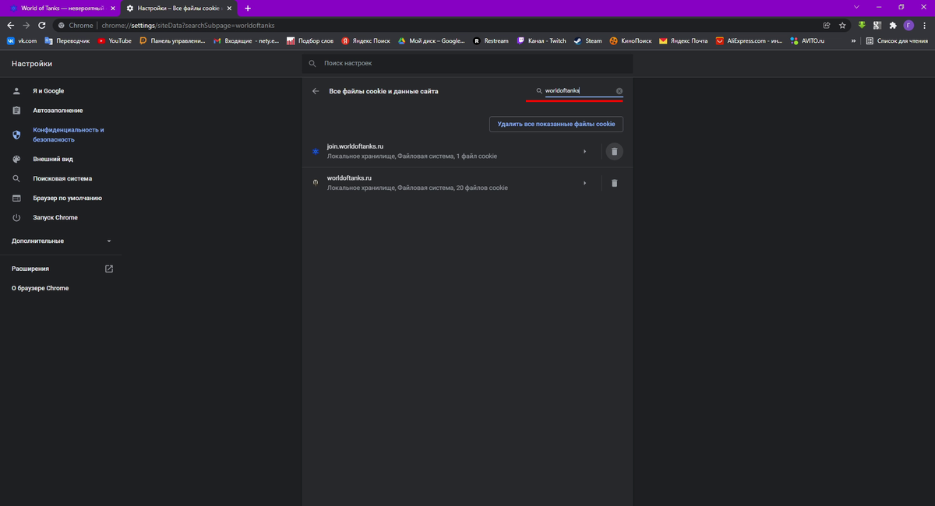Open the Extensions puzzle menu
The image size is (935, 506).
pos(893,25)
